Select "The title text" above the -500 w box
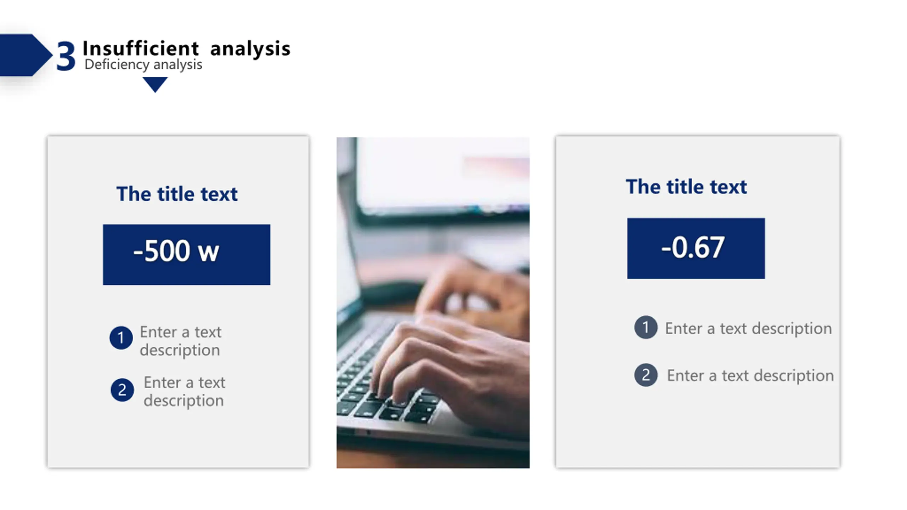907x510 pixels. click(x=177, y=194)
